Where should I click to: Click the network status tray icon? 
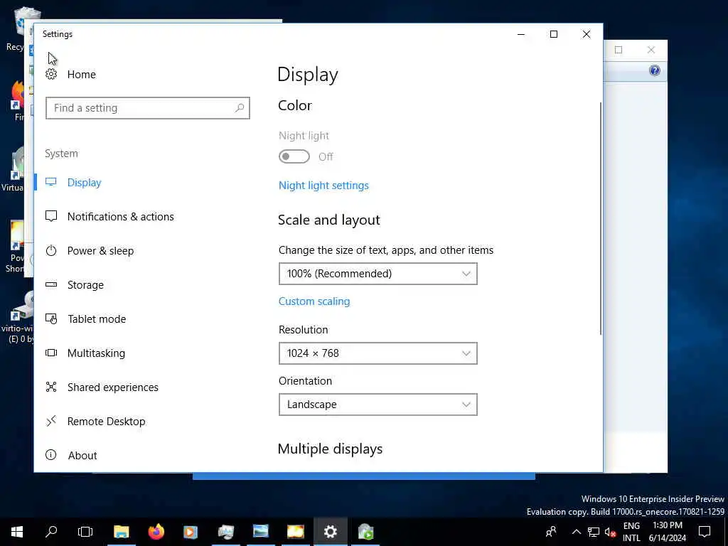pos(594,532)
